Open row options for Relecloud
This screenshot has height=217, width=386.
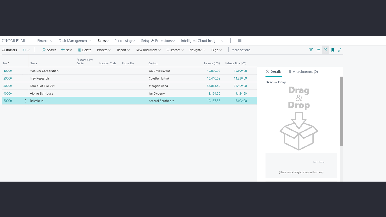pos(25,101)
